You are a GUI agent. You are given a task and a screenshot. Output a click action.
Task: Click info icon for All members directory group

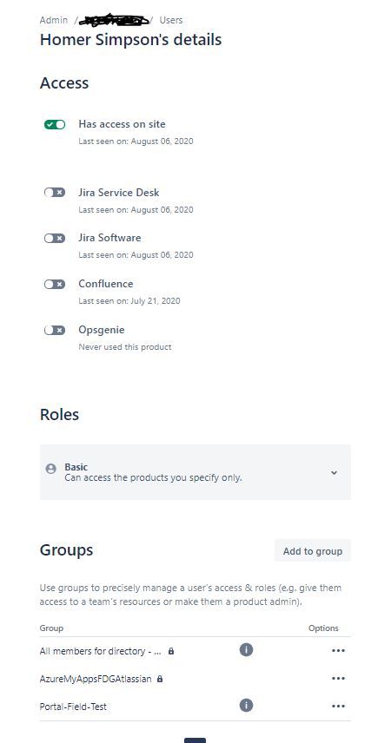(246, 649)
